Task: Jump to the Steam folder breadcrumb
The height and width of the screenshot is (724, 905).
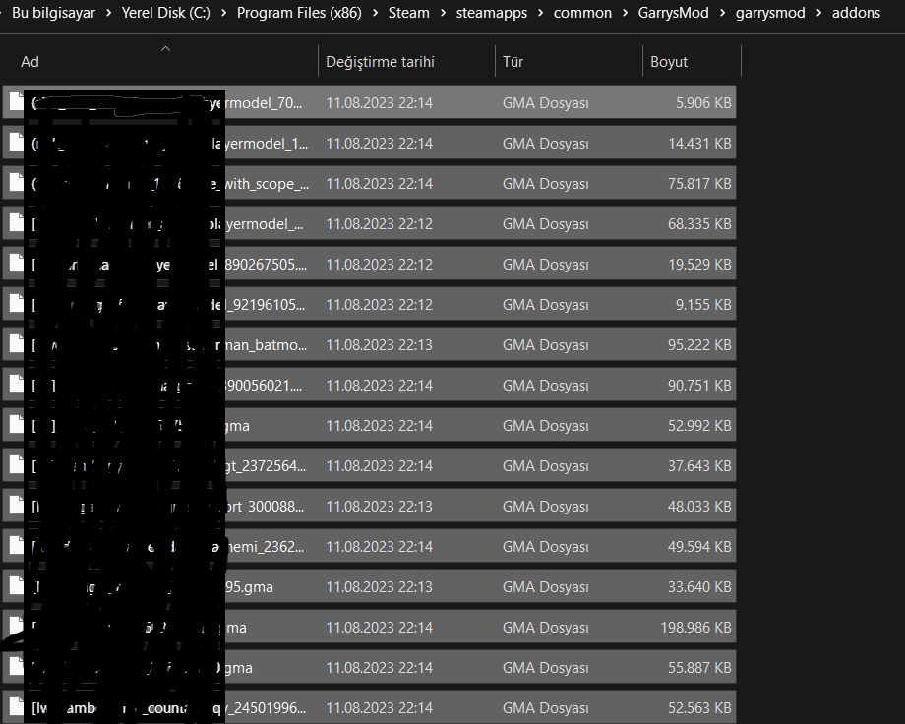Action: pyautogui.click(x=408, y=13)
